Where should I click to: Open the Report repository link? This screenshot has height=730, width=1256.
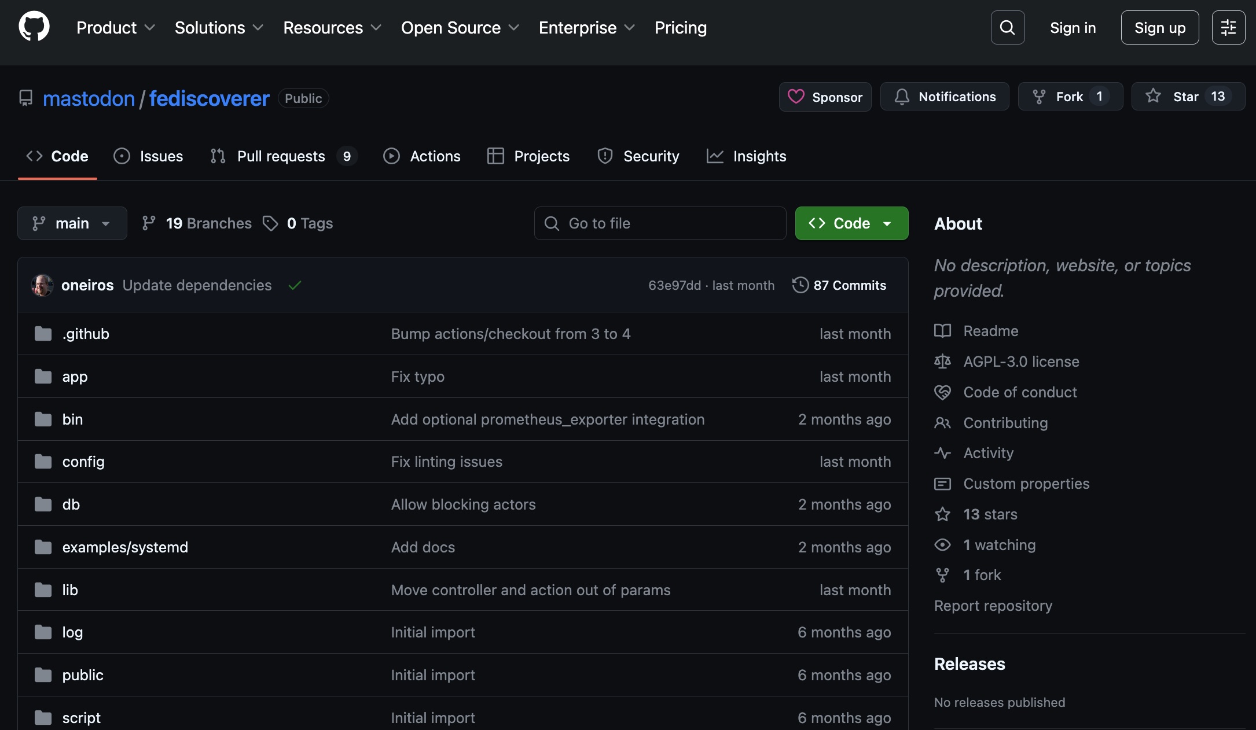(993, 606)
